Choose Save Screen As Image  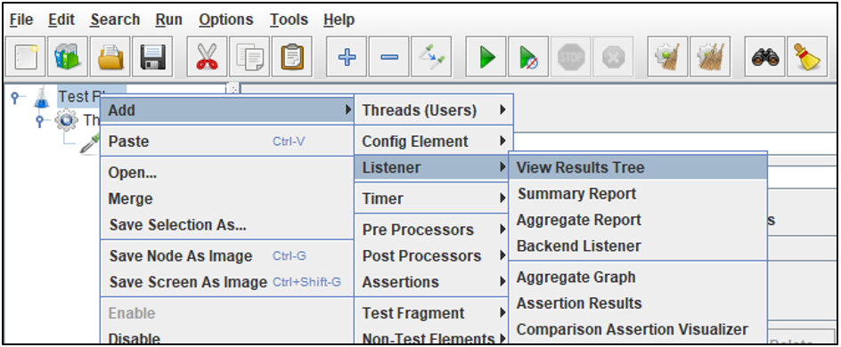(x=227, y=282)
